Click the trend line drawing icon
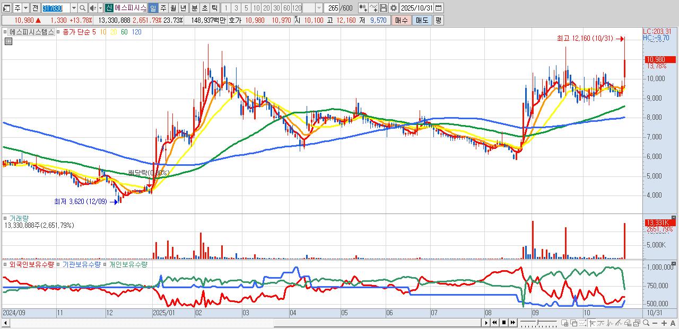Image resolution: width=679 pixels, height=329 pixels. [600, 323]
